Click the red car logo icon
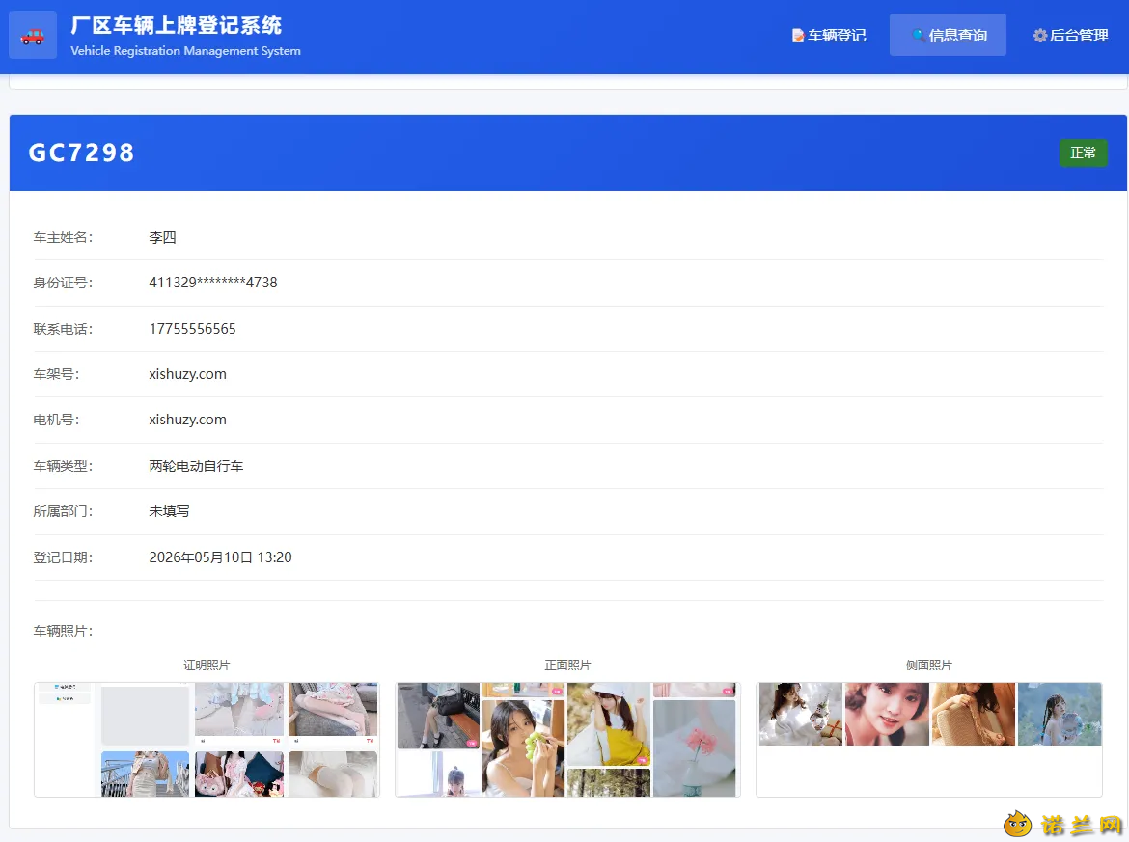The height and width of the screenshot is (842, 1129). (33, 36)
